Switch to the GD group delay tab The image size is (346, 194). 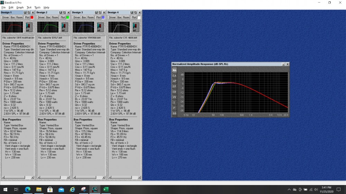click(x=174, y=113)
